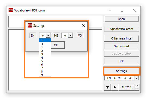Viewport: 148px width, 99px height.
Task: Click the play triangle button
Action: tap(115, 87)
